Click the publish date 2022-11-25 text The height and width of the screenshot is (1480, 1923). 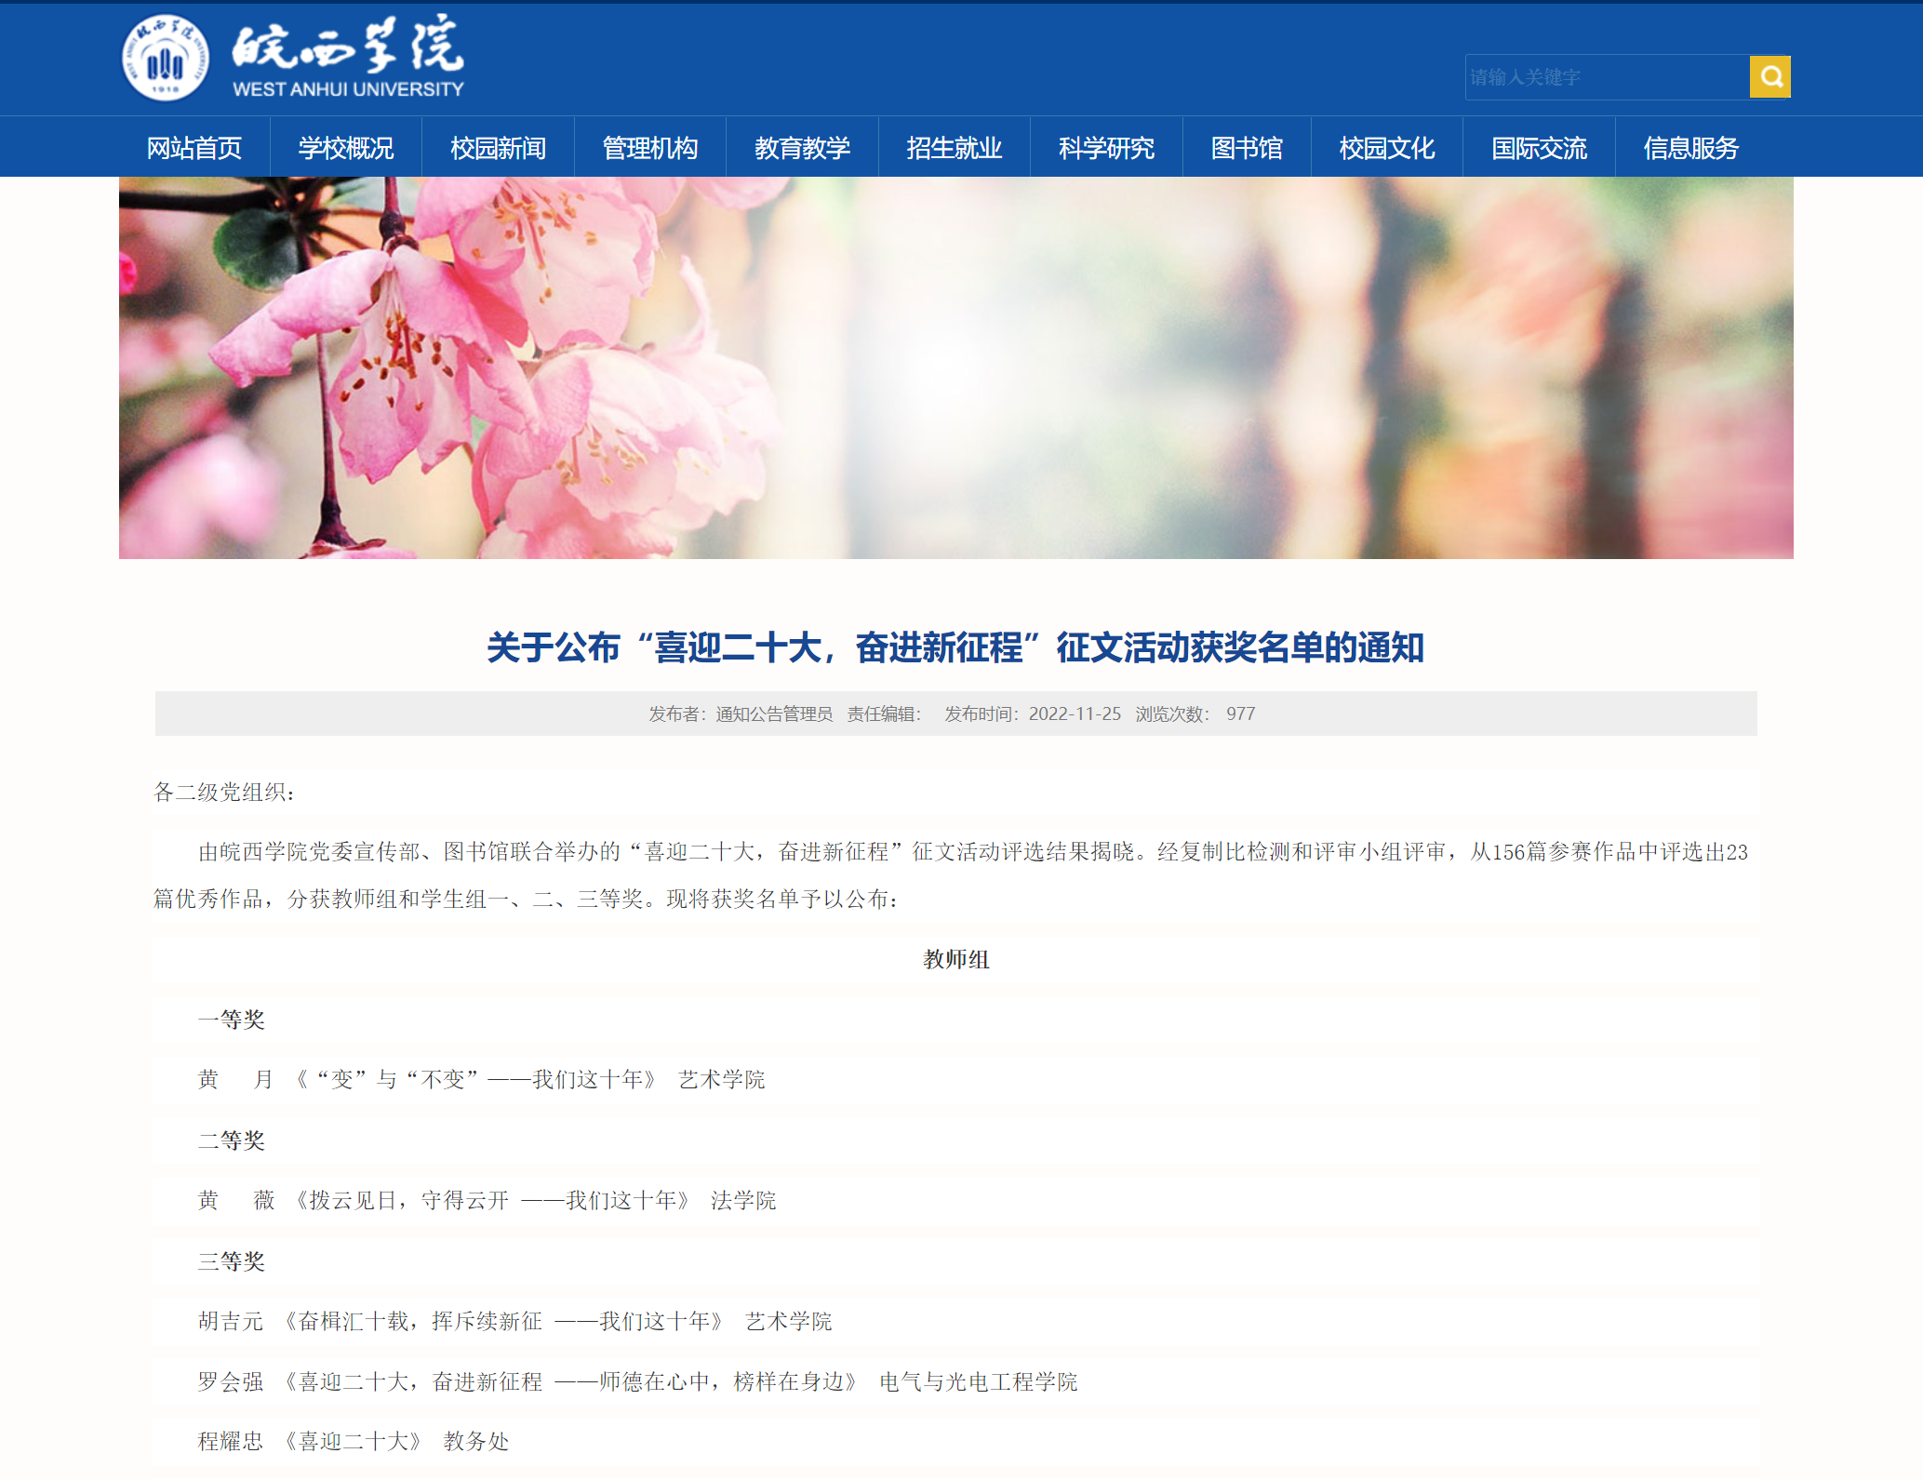[x=1075, y=713]
